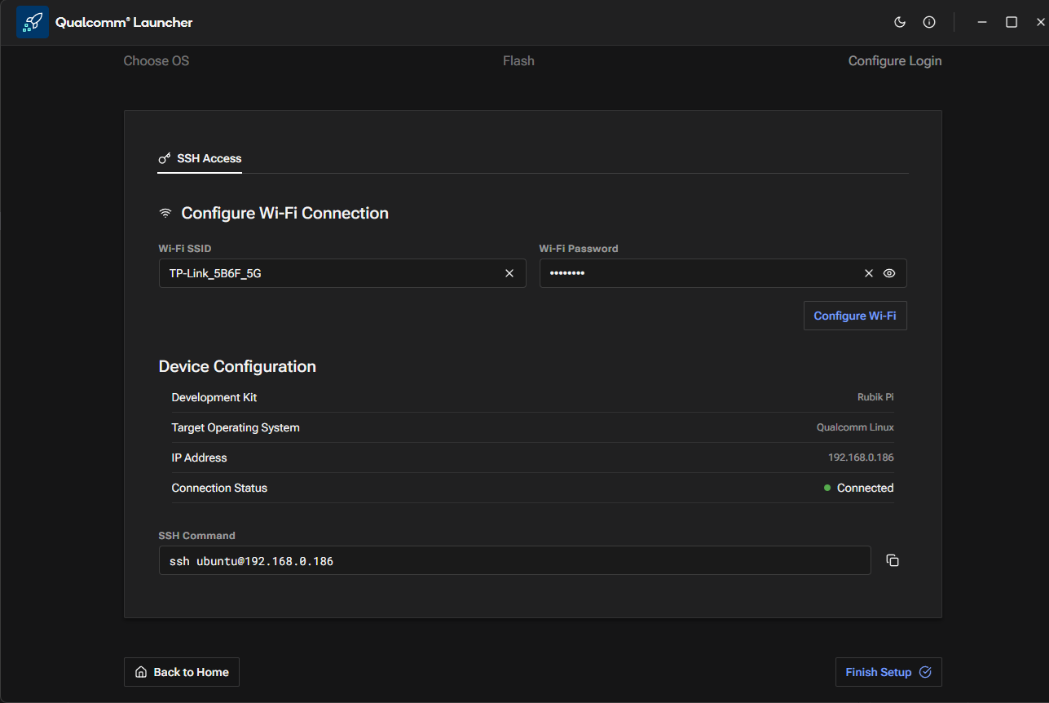Open the Configure Login step
This screenshot has width=1049, height=703.
pyautogui.click(x=894, y=61)
